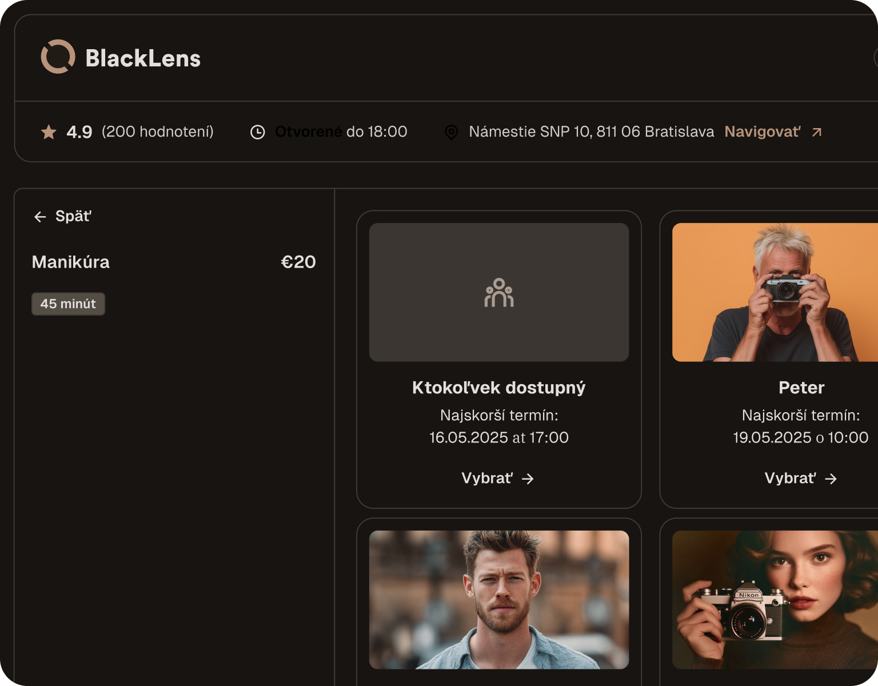Select the woman with Nikon camera photo
Image resolution: width=878 pixels, height=686 pixels.
(x=775, y=600)
